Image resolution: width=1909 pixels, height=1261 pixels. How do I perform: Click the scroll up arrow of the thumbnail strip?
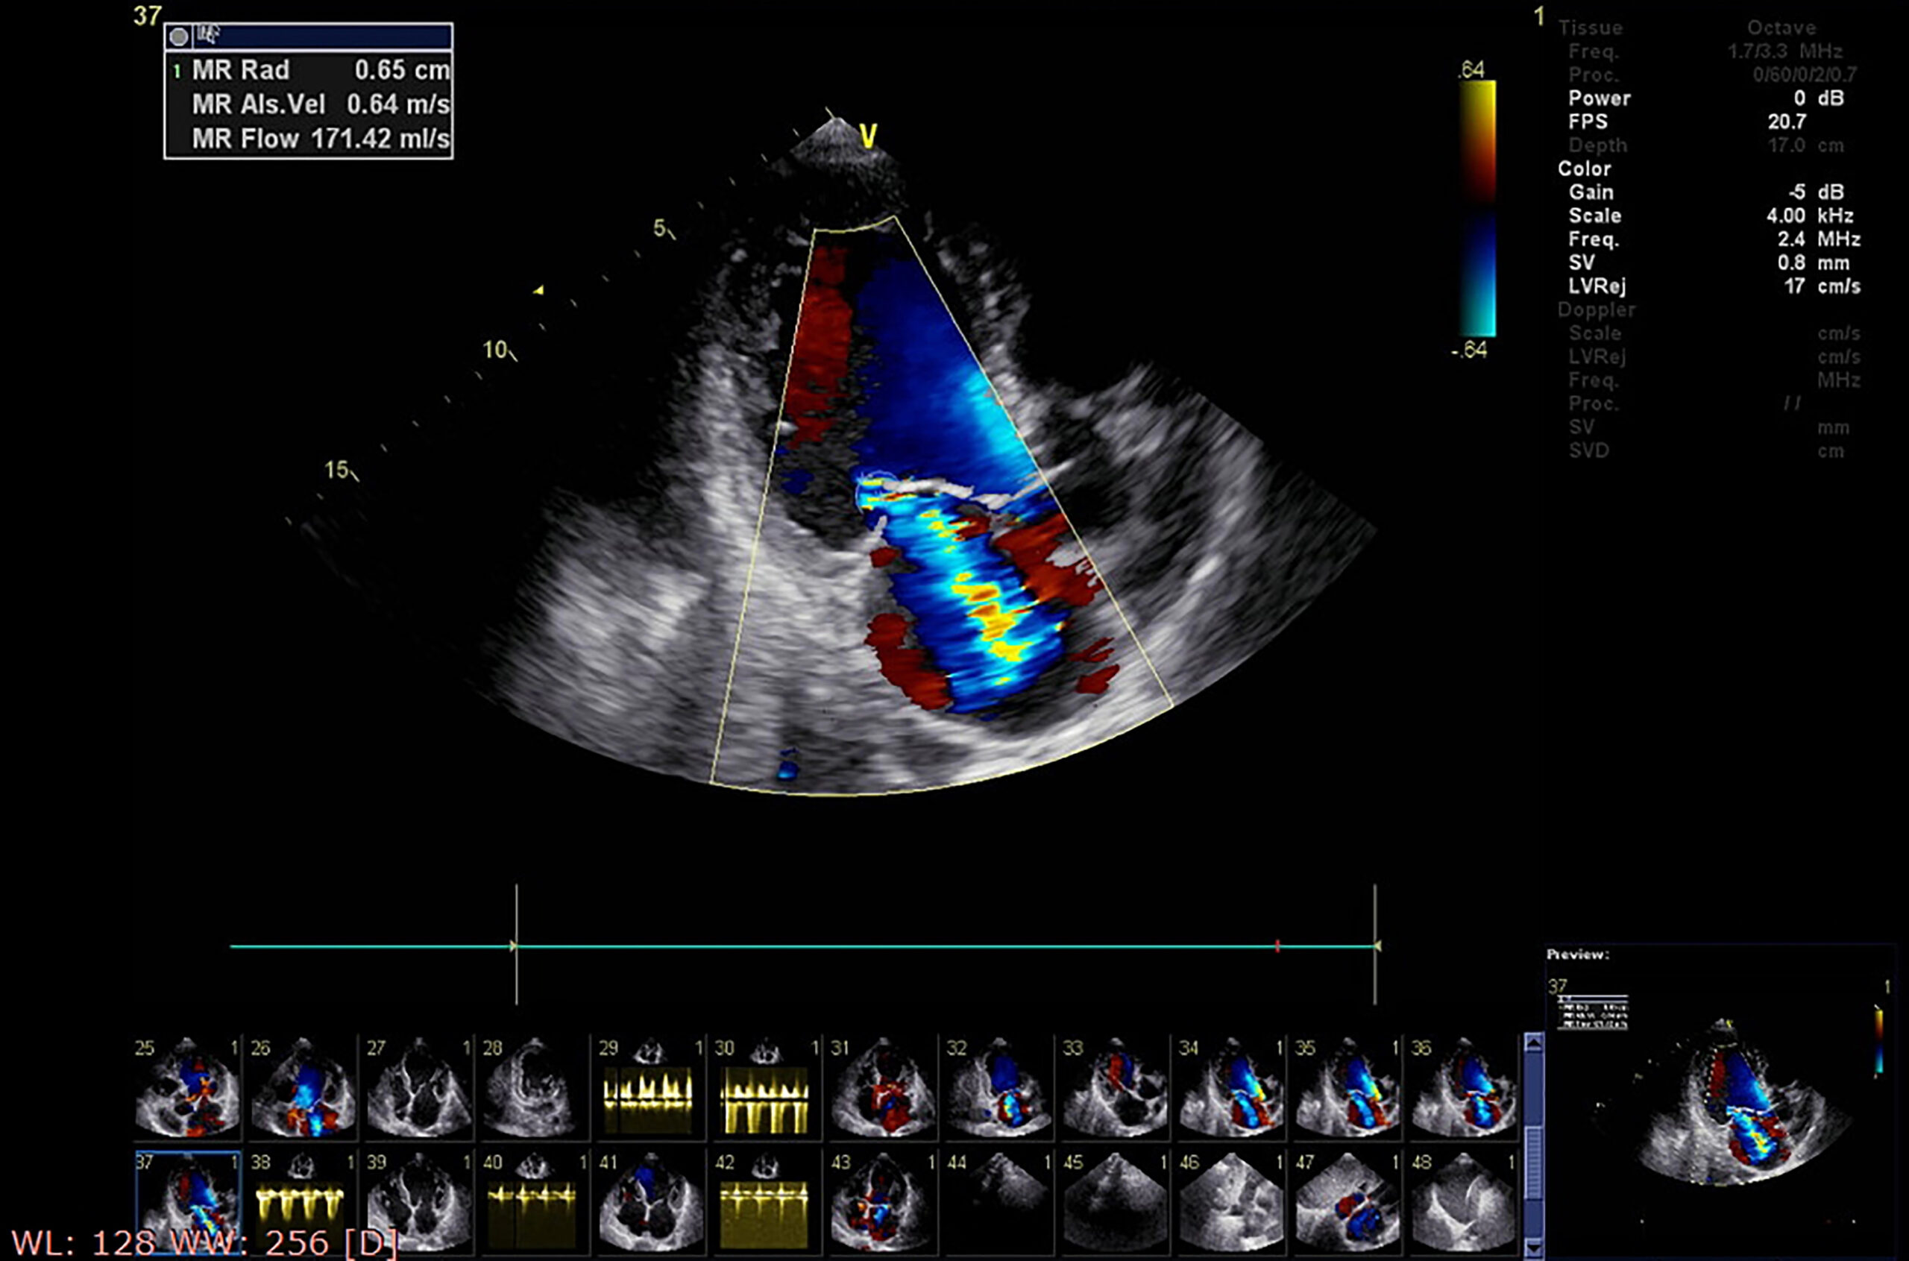1533,1044
